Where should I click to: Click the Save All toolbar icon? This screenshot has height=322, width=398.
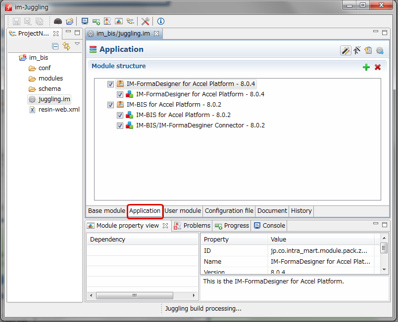tap(39, 21)
